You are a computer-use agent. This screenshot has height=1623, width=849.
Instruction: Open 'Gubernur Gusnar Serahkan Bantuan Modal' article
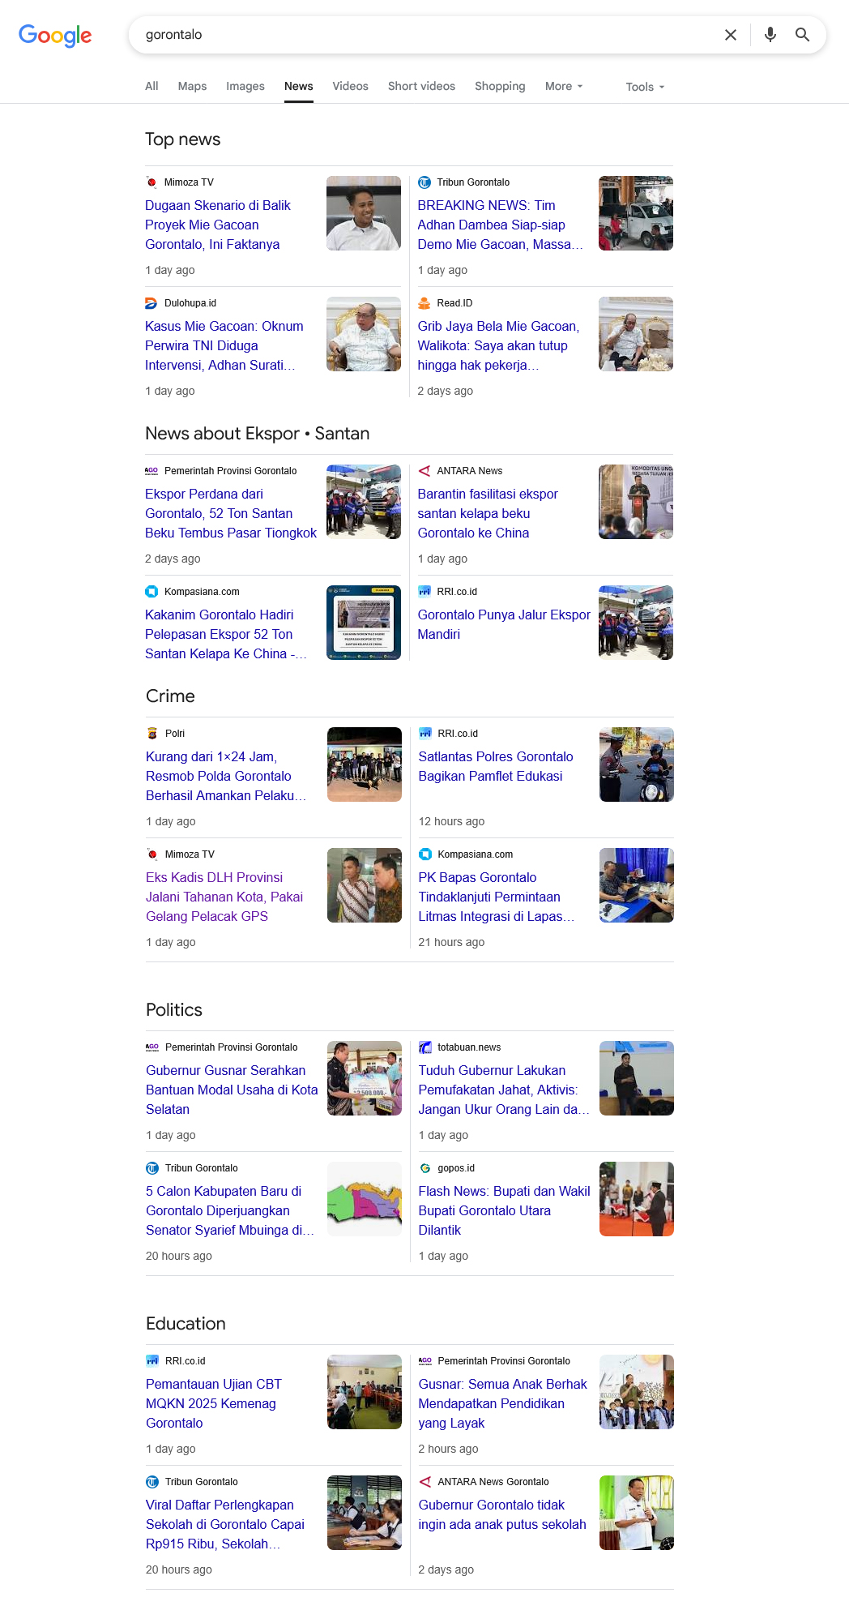point(232,1090)
